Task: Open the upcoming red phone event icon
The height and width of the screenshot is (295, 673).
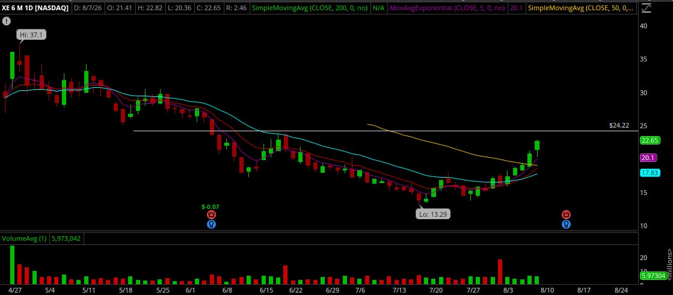Action: coord(566,215)
